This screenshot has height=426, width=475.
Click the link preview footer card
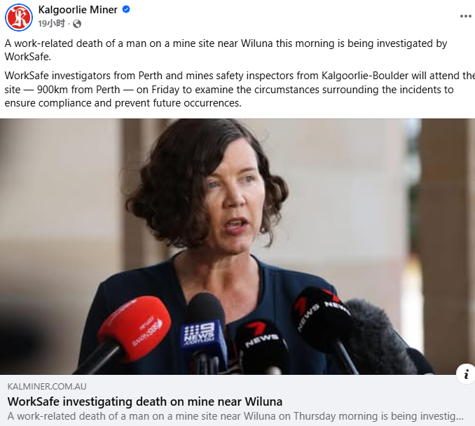click(x=238, y=400)
